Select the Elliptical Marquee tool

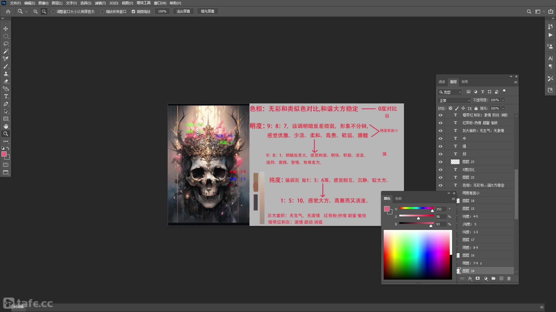click(6, 36)
